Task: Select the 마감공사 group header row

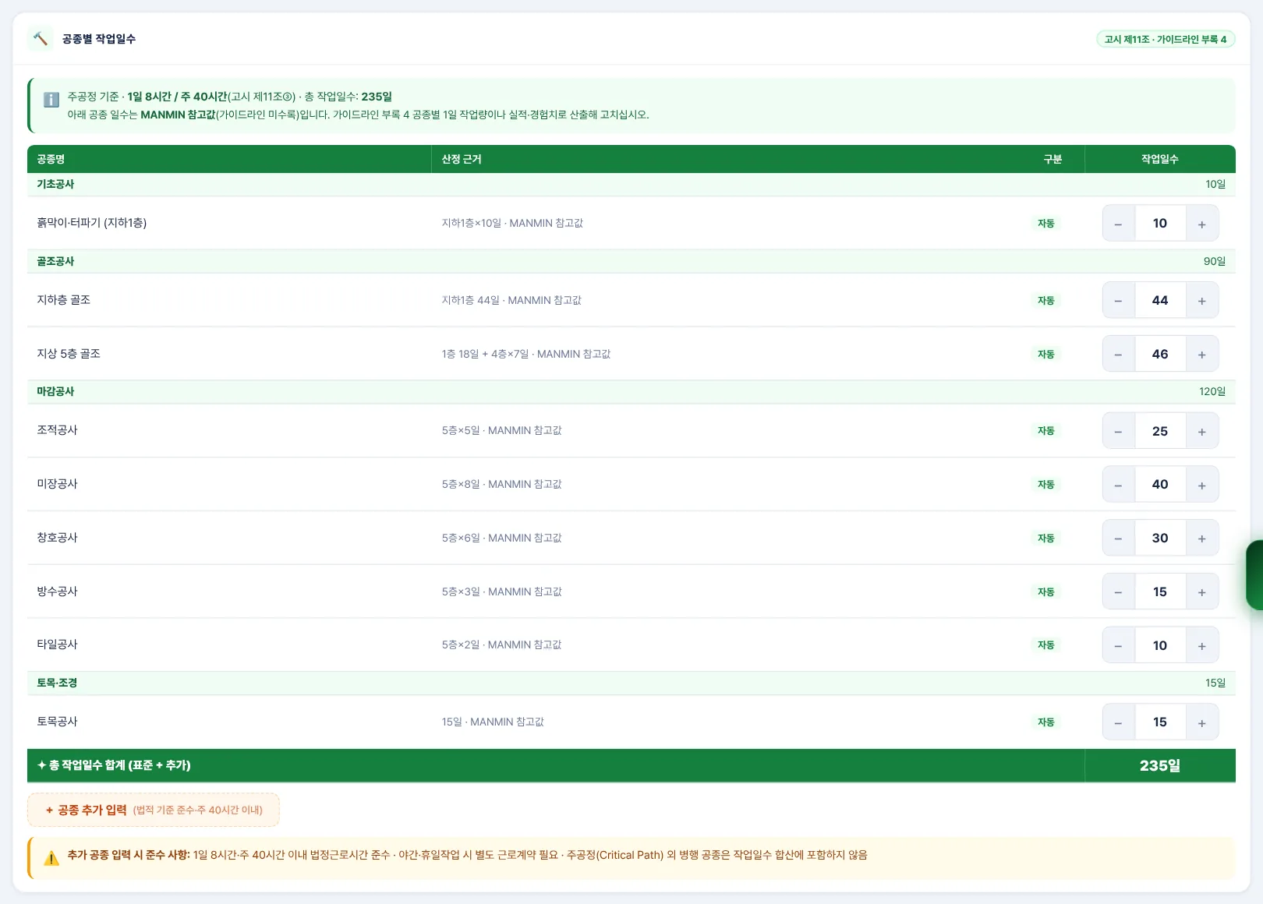Action: click(631, 392)
